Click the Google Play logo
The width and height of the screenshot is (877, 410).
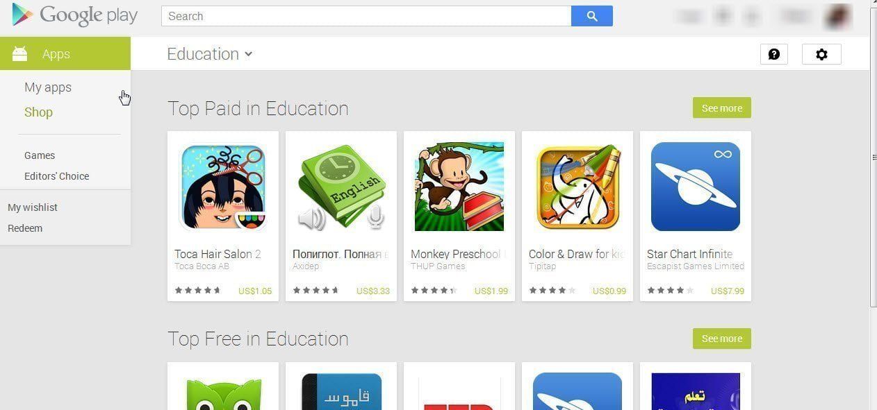point(75,15)
